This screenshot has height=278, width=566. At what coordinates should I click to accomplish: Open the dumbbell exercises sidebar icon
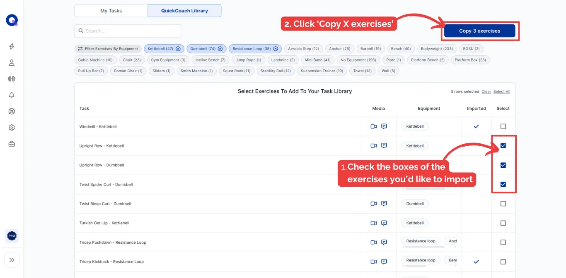click(12, 79)
